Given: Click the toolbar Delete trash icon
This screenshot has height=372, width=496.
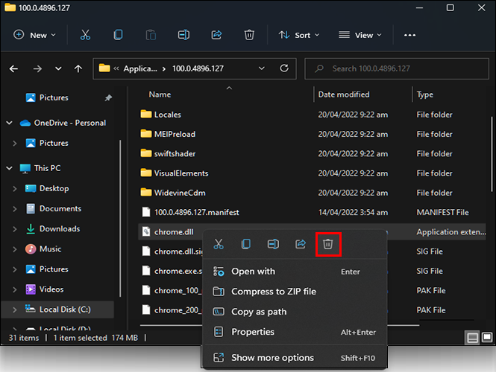Looking at the screenshot, I should pos(249,35).
